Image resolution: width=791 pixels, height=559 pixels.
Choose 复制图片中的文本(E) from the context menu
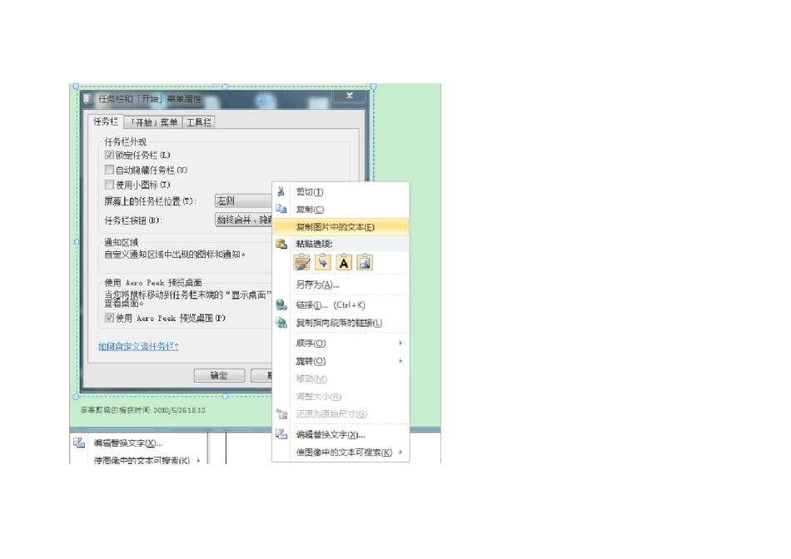[341, 227]
